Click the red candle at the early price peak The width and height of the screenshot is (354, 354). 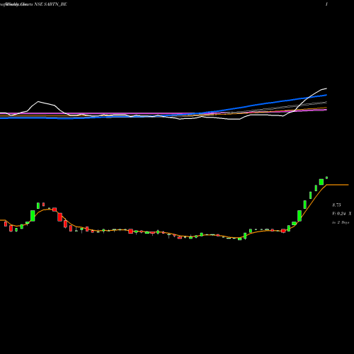tap(43, 204)
